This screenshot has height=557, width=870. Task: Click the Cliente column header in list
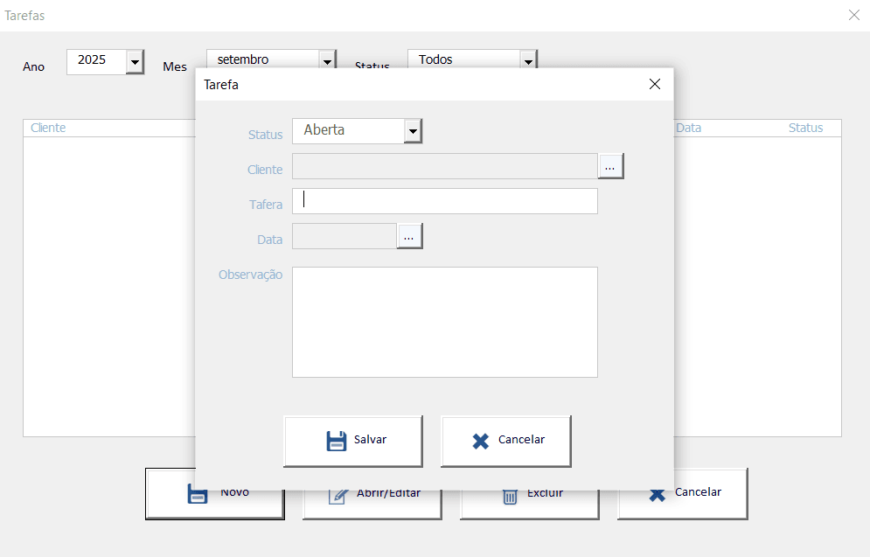pyautogui.click(x=48, y=128)
